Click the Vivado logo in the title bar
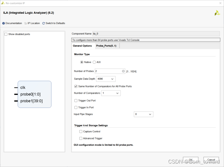 click(x=3, y=3)
